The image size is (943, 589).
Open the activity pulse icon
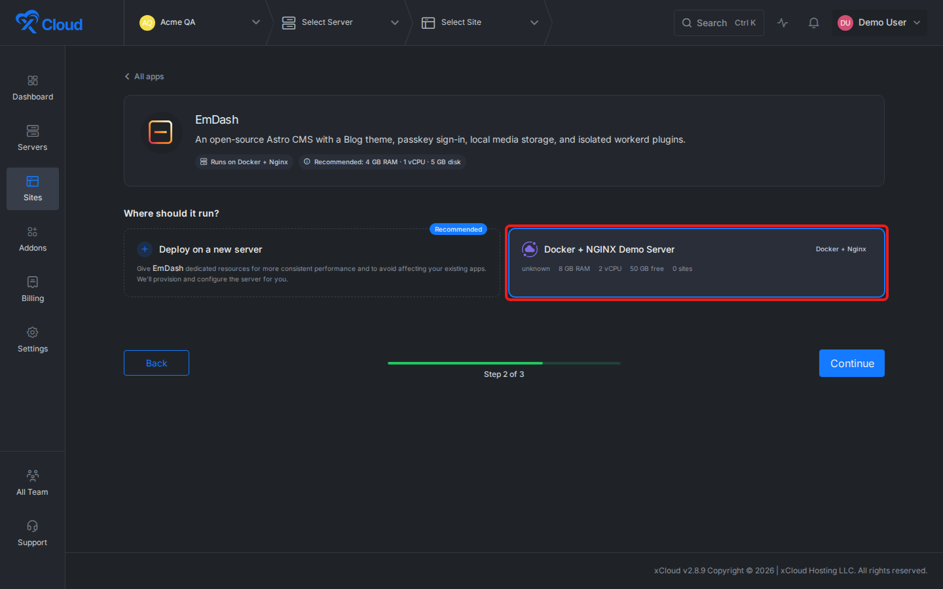(783, 23)
